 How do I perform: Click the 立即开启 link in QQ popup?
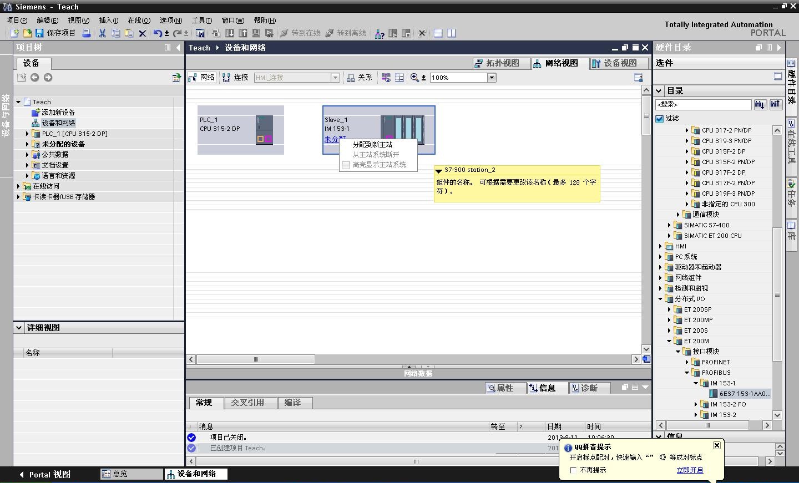690,470
